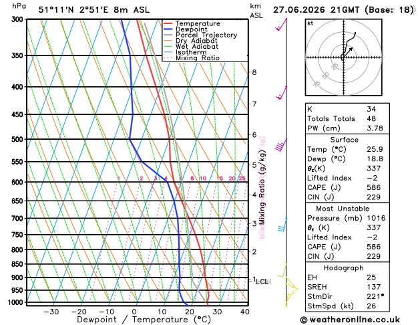
Task: Click the magenta wind barb near 400 hPa
Action: pos(281,92)
